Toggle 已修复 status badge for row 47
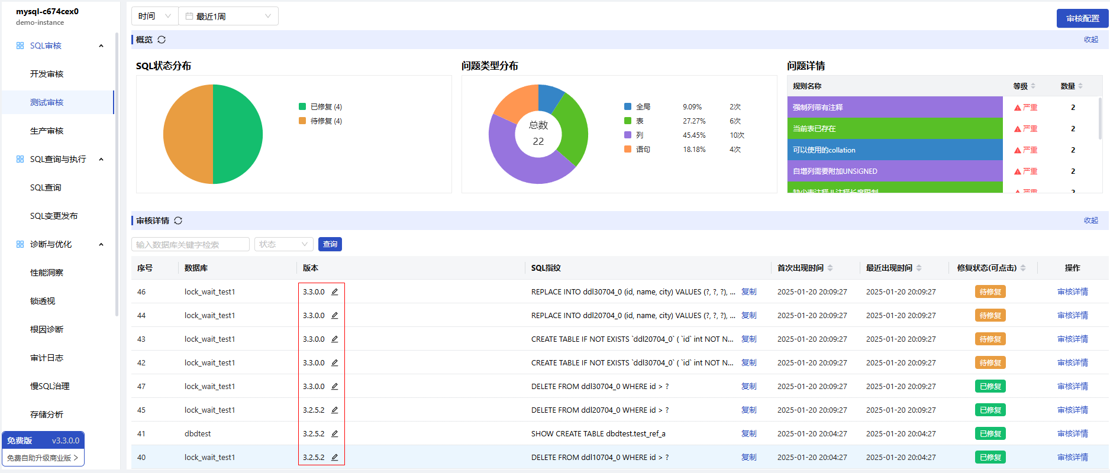 click(x=990, y=386)
